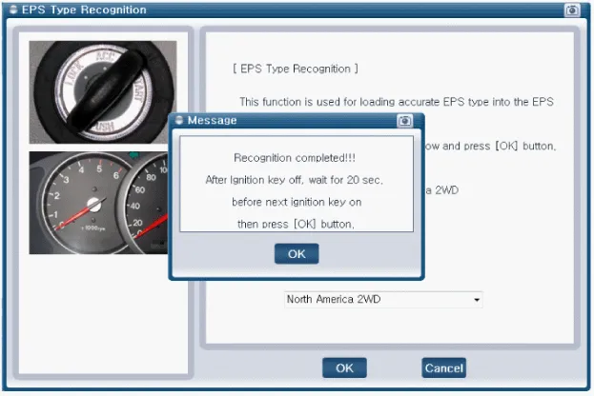Viewport: 594px width, 396px height.
Task: Click the 'Recognition completed!!!' message line
Action: [297, 157]
